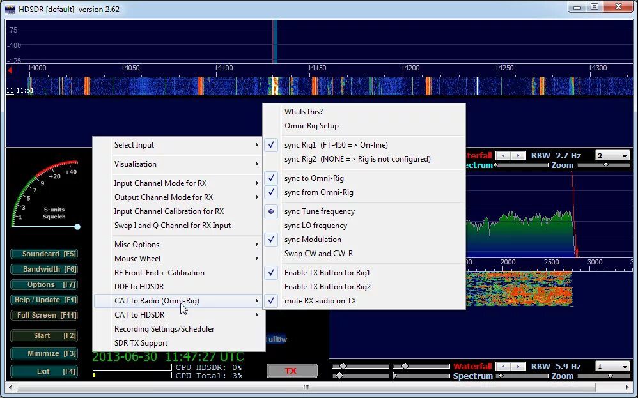
Task: Click the Minimize [F3] button
Action: (44, 354)
